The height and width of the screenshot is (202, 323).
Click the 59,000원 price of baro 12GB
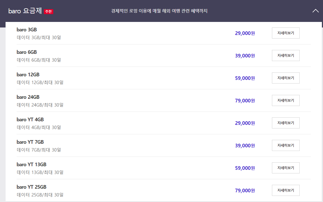point(244,78)
